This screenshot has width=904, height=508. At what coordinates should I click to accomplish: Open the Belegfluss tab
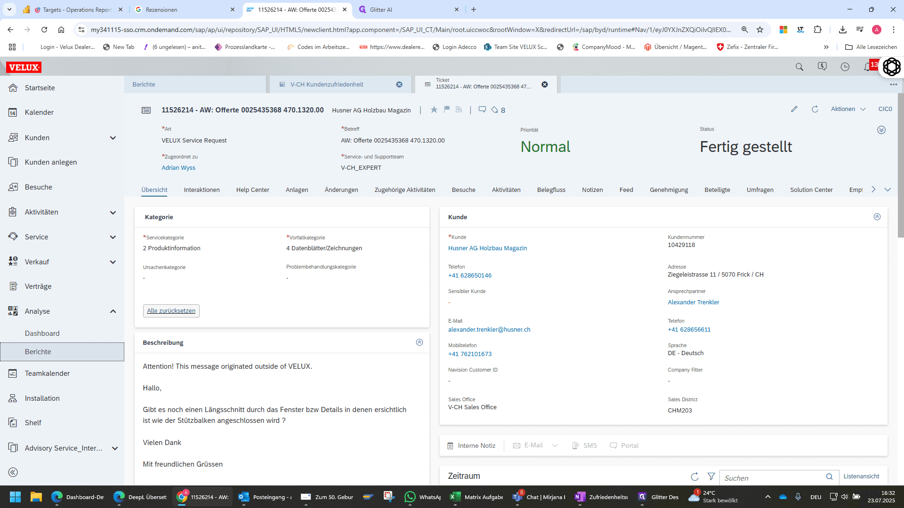tap(551, 190)
